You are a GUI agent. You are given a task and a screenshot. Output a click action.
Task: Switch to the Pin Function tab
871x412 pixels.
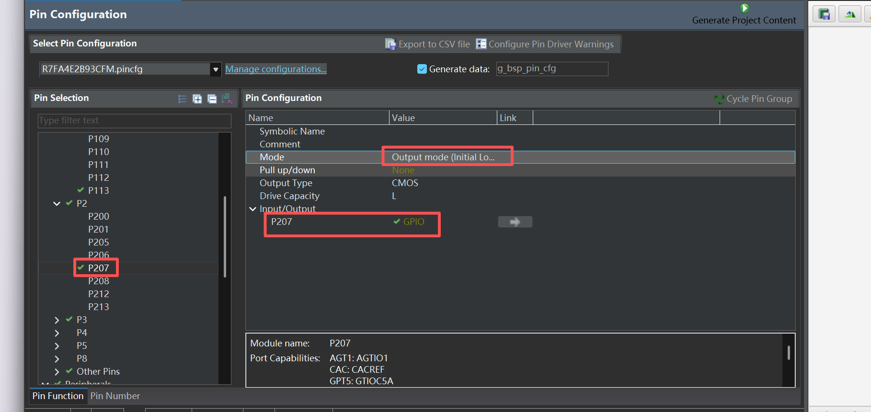[x=58, y=396]
